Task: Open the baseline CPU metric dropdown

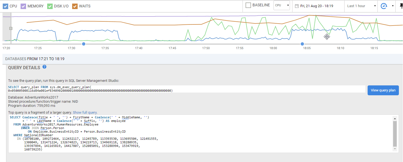Action: 282,5
